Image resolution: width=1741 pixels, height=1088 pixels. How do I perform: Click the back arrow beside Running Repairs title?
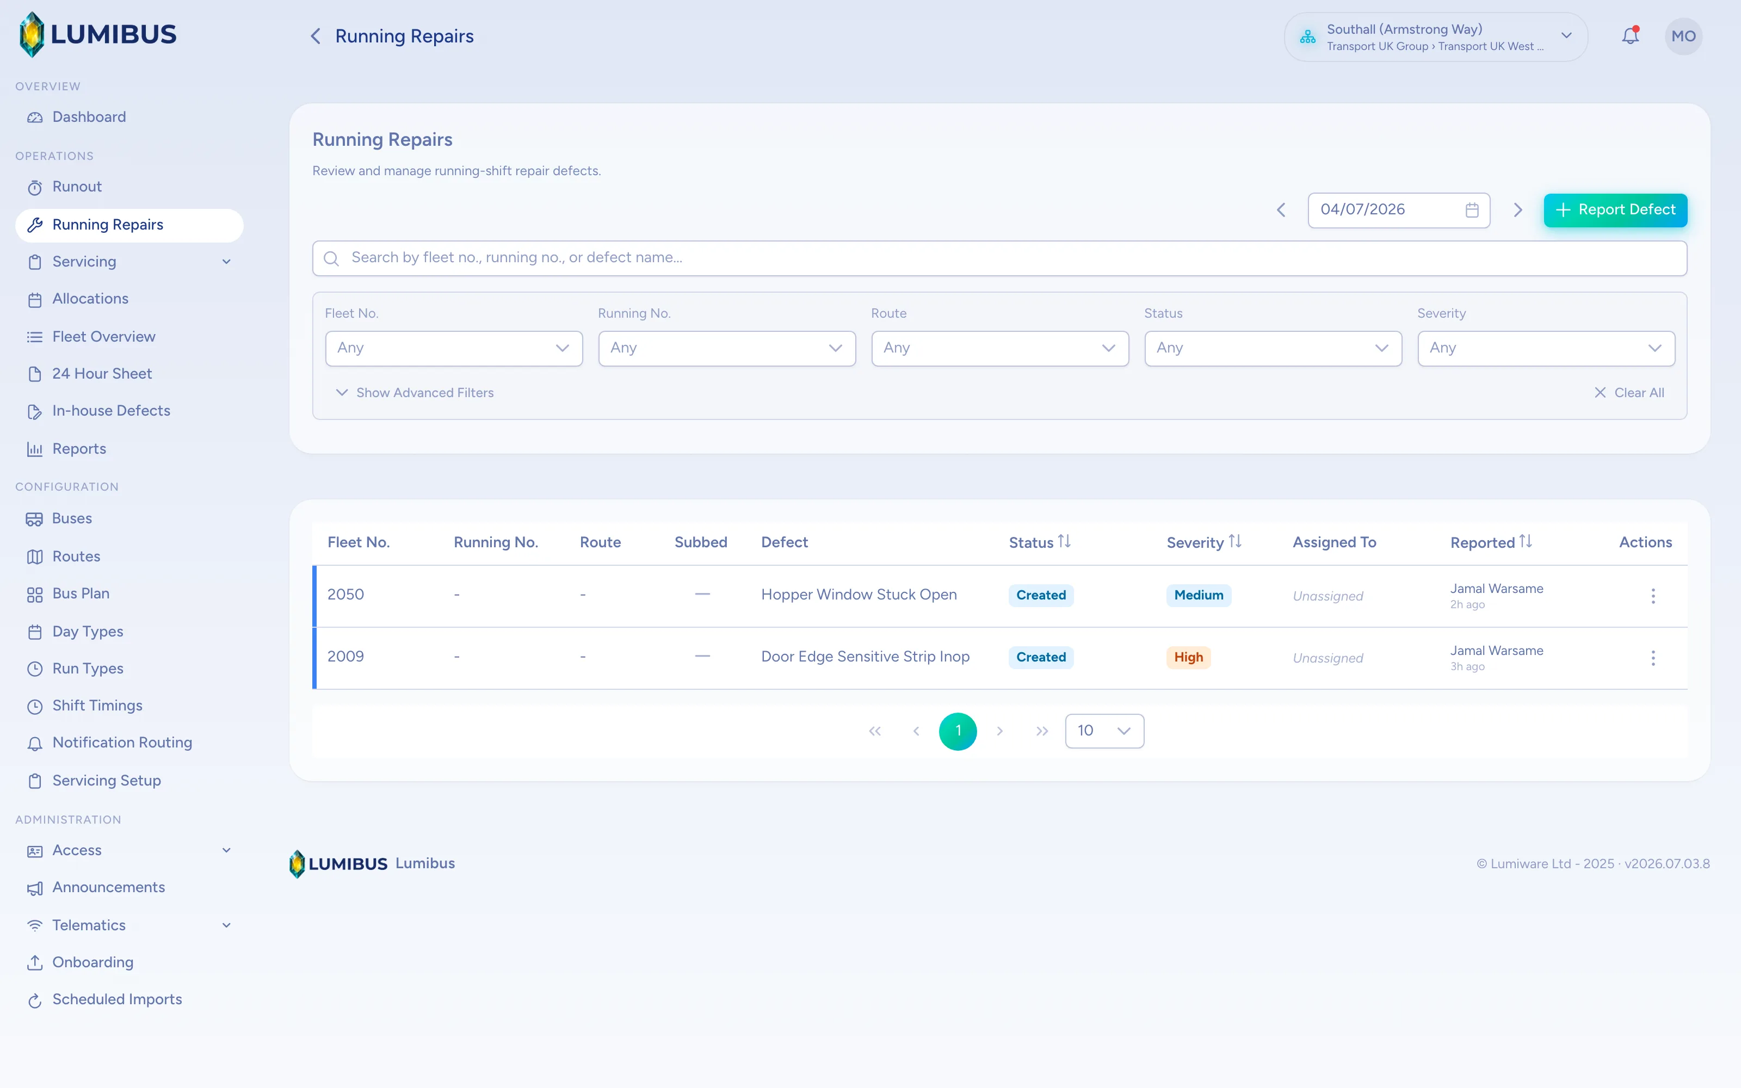(x=315, y=36)
